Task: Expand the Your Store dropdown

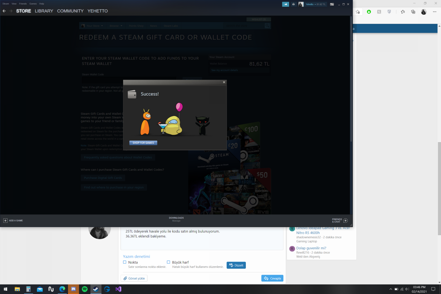Action: 95,26
